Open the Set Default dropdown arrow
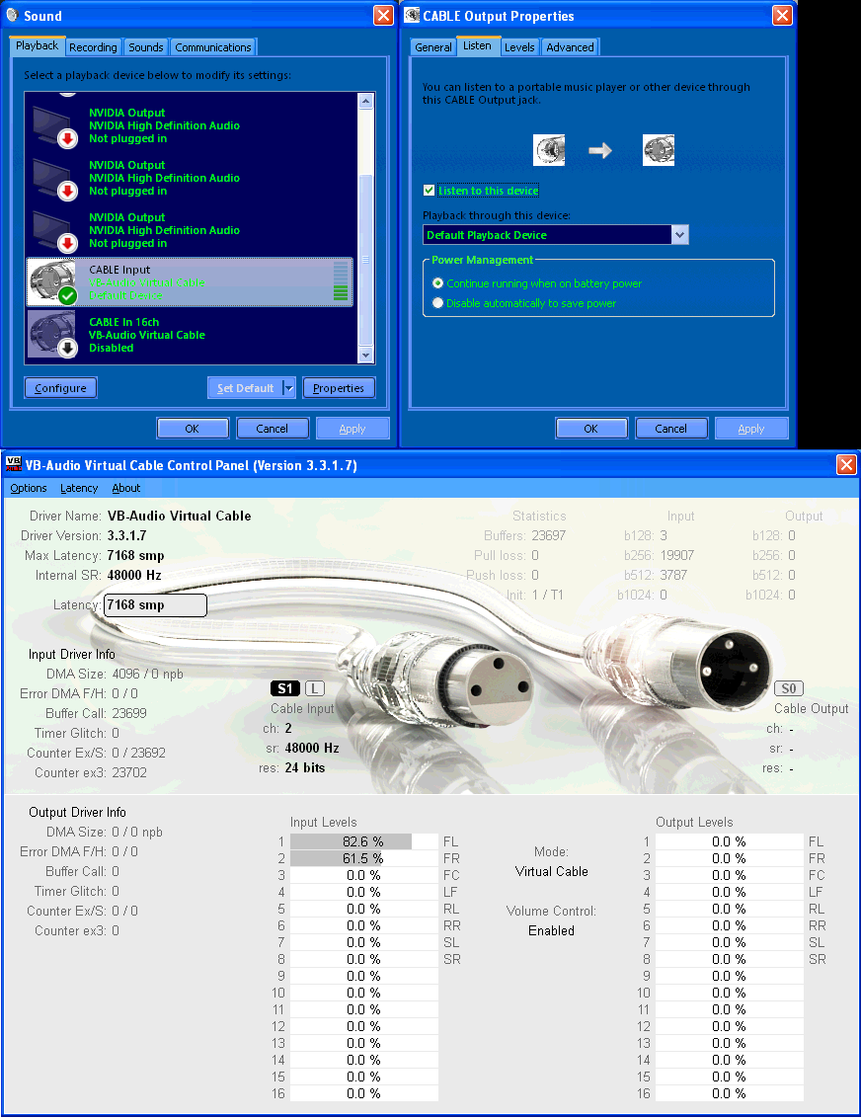The width and height of the screenshot is (861, 1118). tap(288, 388)
